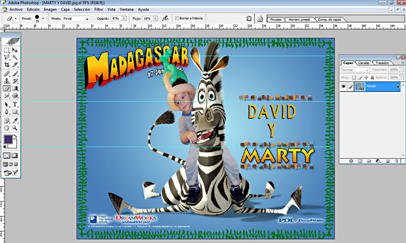The height and width of the screenshot is (243, 406).
Task: Switch to Quick Mask mode
Action: [x=15, y=156]
